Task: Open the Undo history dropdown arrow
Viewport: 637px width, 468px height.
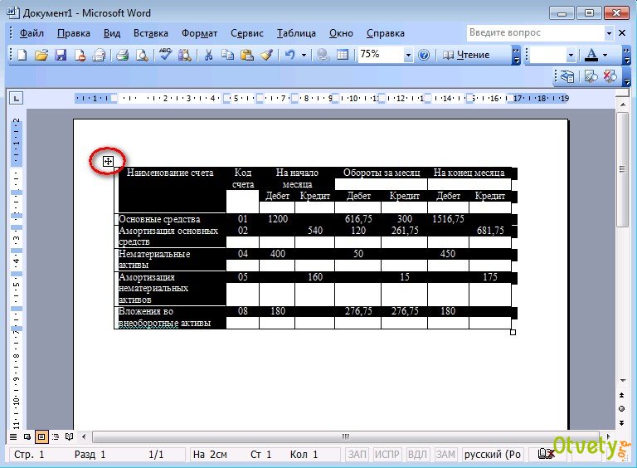Action: click(304, 55)
